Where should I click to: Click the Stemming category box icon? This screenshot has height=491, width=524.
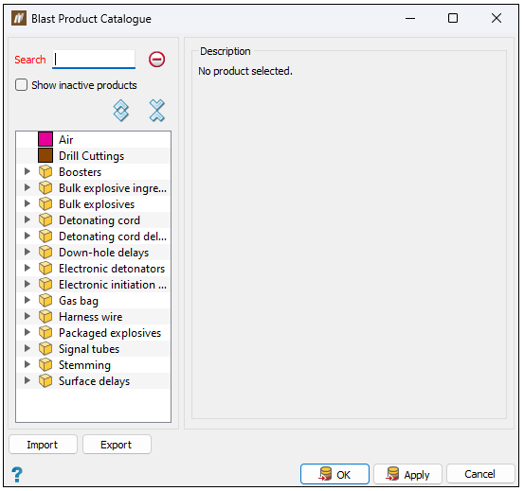[45, 365]
